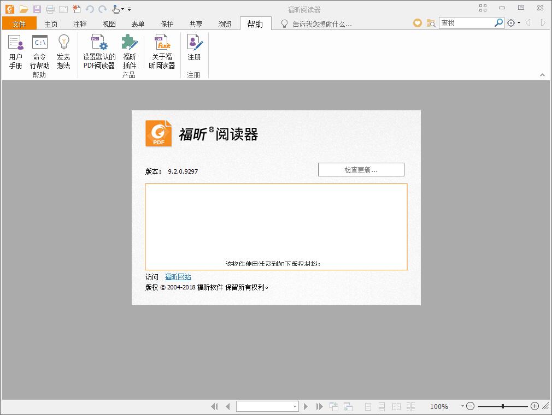The height and width of the screenshot is (415, 552).
Task: Click the page number input field
Action: pos(266,406)
